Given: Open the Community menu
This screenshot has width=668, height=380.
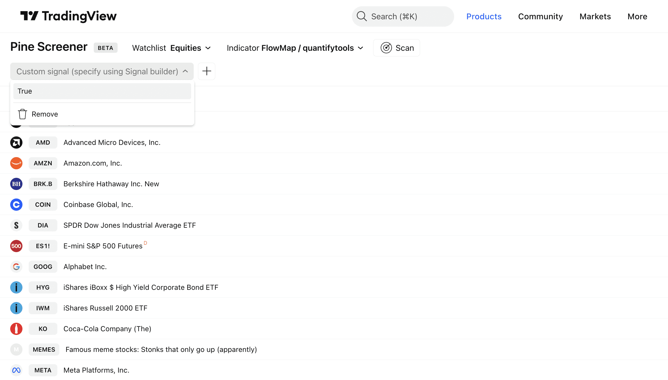Looking at the screenshot, I should [x=540, y=16].
